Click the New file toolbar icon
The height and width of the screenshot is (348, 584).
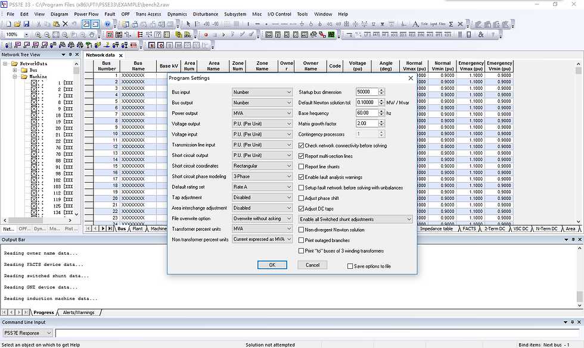click(8, 24)
